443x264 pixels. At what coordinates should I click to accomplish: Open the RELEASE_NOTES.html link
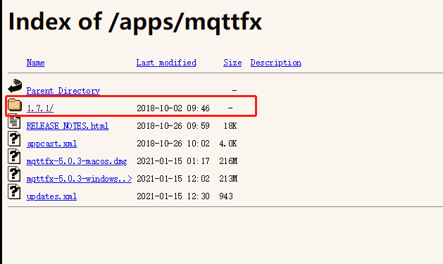[x=68, y=126]
